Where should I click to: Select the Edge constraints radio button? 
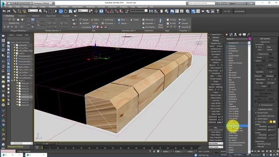(x=265, y=47)
